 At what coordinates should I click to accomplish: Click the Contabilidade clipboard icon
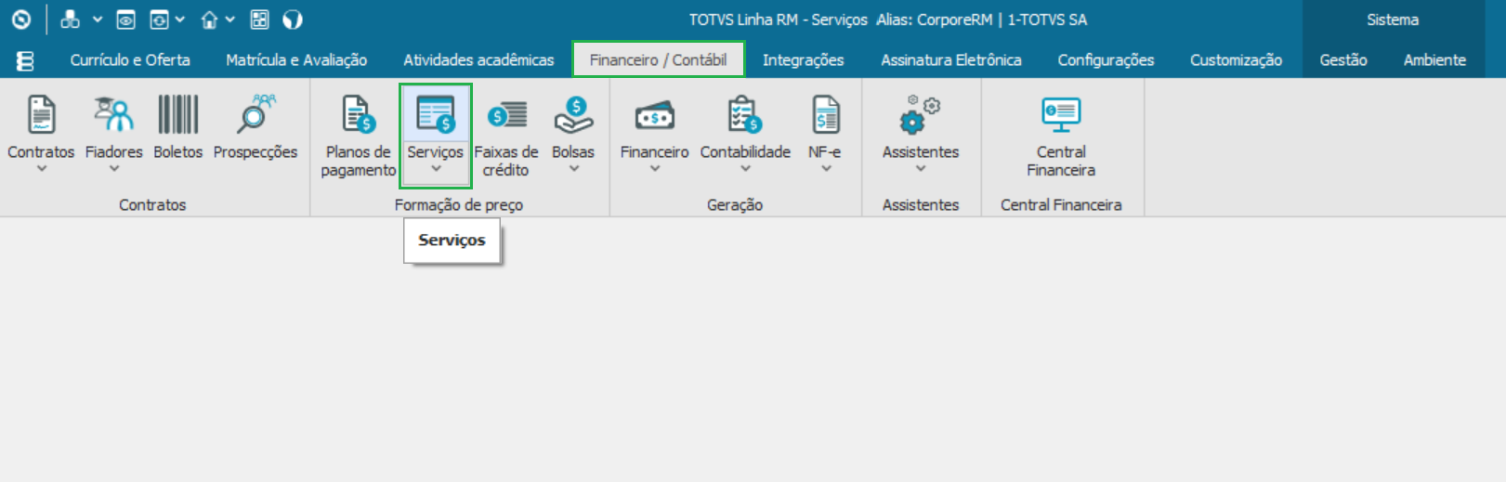[x=745, y=114]
